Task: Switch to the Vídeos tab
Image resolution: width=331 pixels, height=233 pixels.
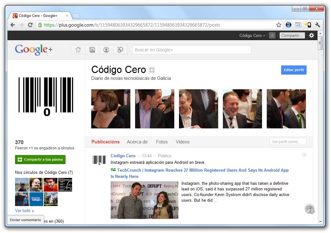Action: [x=183, y=142]
